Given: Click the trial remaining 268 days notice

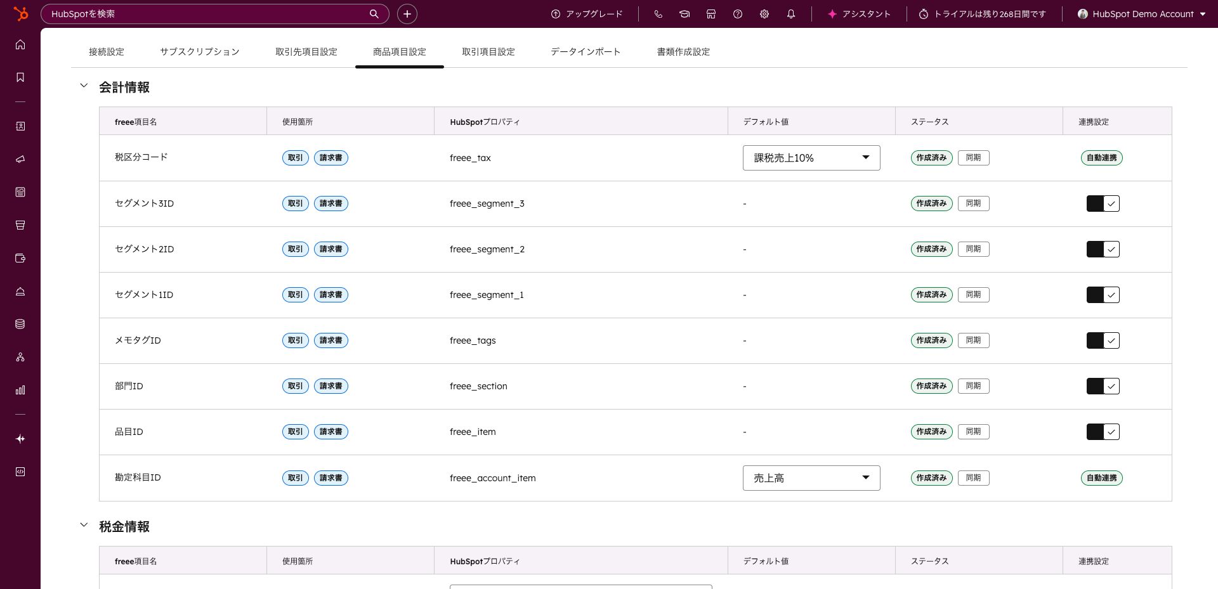Looking at the screenshot, I should point(983,14).
